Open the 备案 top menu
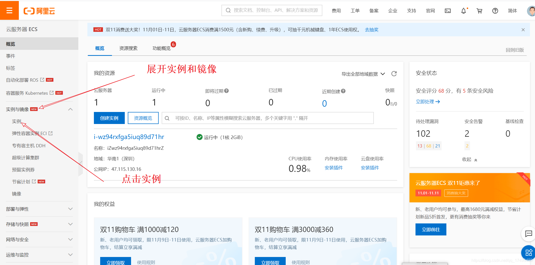 [x=374, y=11]
